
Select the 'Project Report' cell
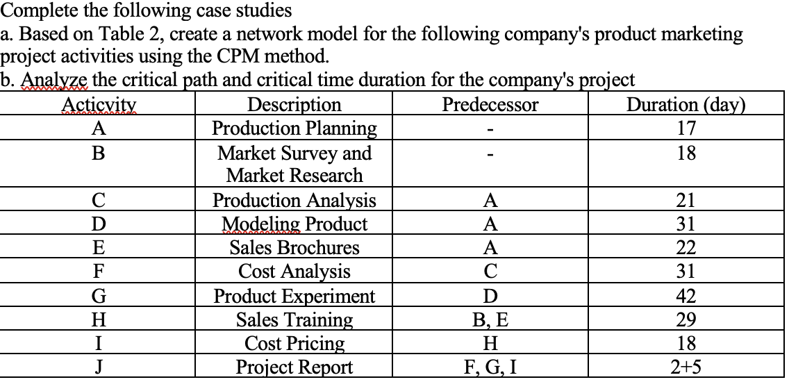294,367
